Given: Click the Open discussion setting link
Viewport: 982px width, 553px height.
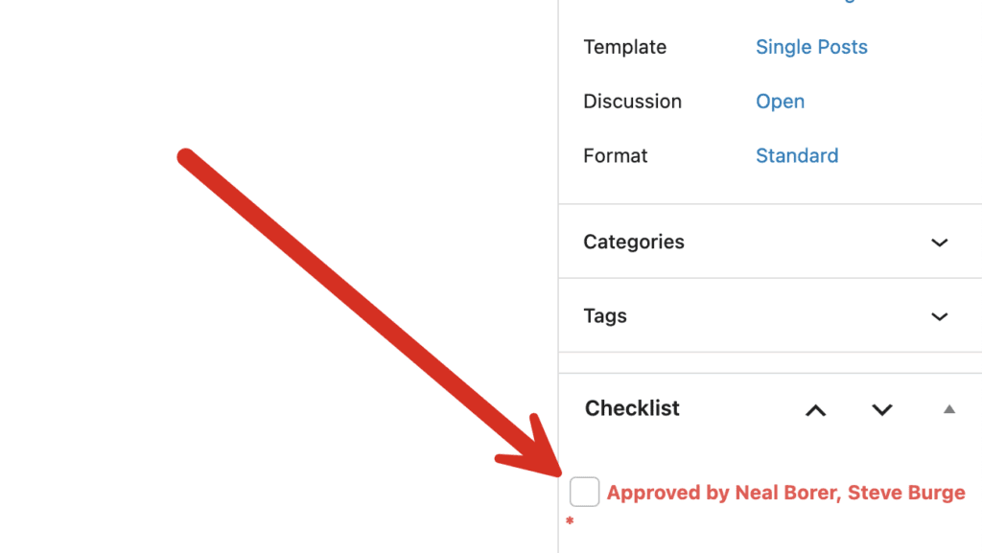Looking at the screenshot, I should (780, 102).
